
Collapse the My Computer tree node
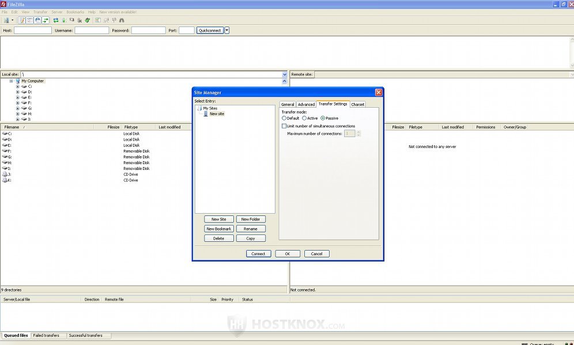point(11,81)
